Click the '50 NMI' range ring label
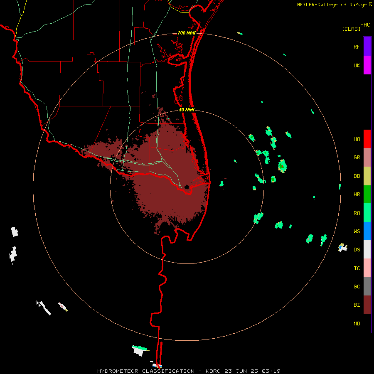374x374 pixels. click(187, 110)
